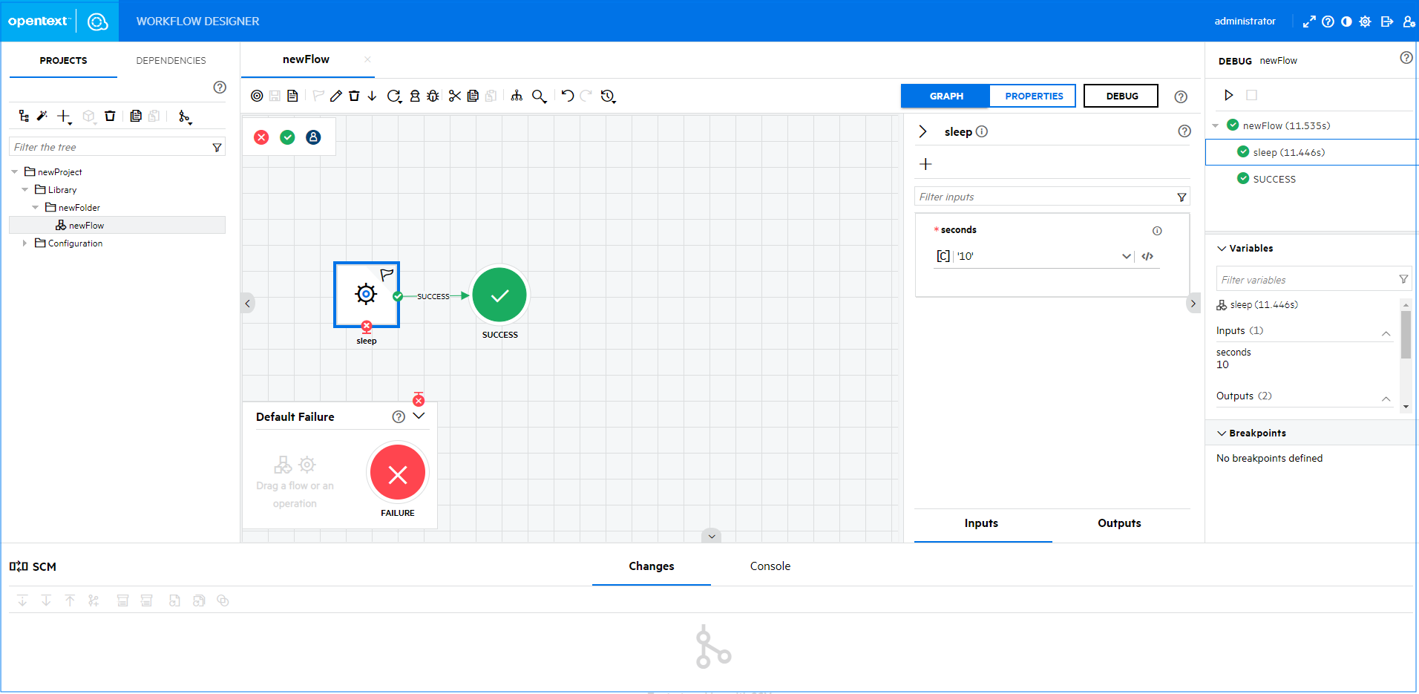Screen dimensions: 1419x694
Task: Click the Undo arrow in the canvas toolbar
Action: click(567, 95)
